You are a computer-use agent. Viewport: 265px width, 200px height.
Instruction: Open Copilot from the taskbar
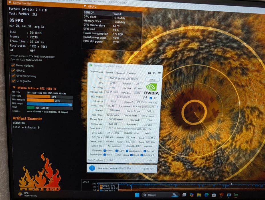pyautogui.click(x=191, y=195)
